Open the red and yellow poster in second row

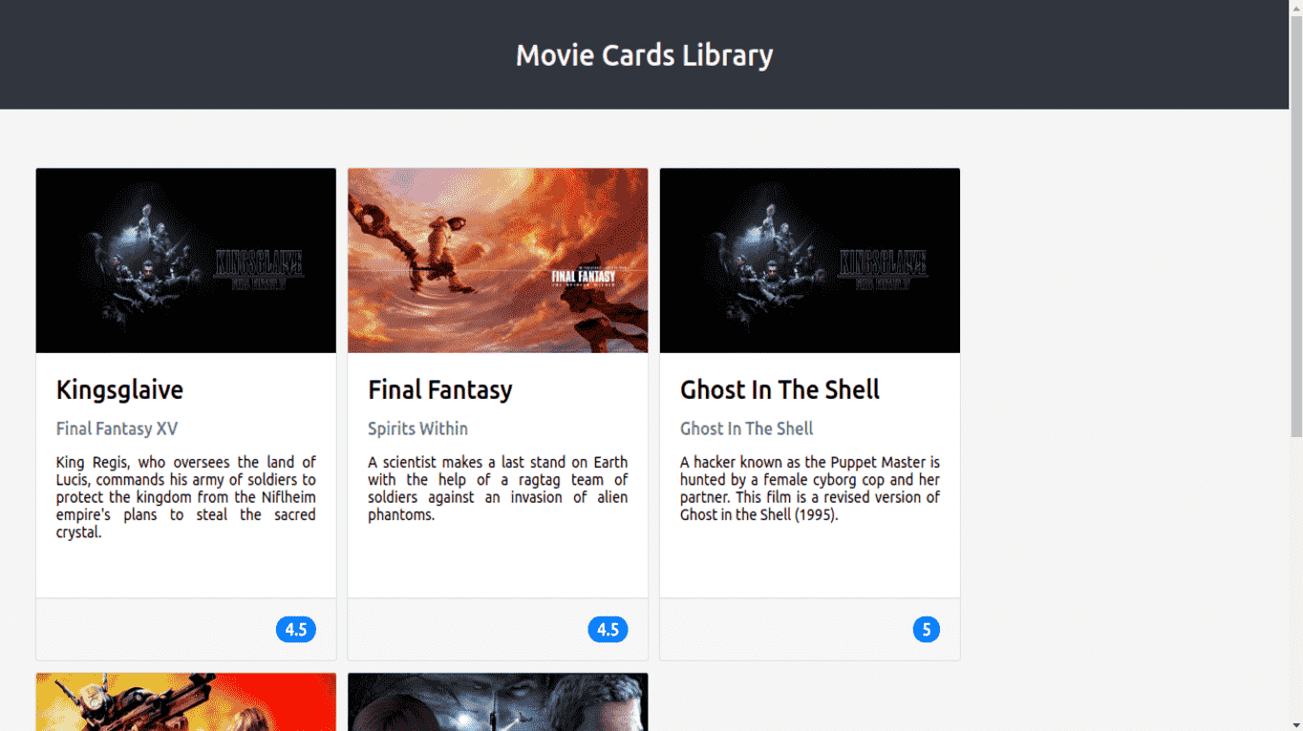click(x=186, y=701)
